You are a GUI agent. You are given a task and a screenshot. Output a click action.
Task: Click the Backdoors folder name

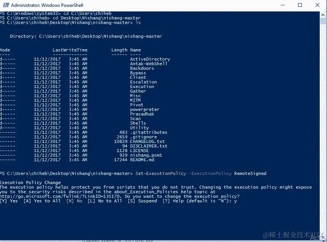[x=142, y=68]
